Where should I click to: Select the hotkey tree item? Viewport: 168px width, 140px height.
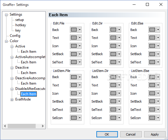(x=21, y=25)
